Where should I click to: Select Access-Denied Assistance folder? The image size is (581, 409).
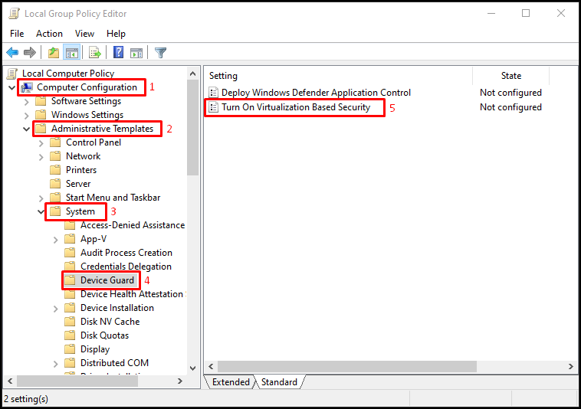click(x=133, y=225)
